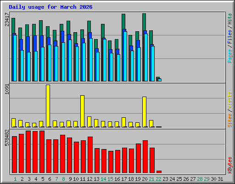The width and height of the screenshot is (235, 184).
Task: Click day 12 on the date axis
Action: (90, 179)
